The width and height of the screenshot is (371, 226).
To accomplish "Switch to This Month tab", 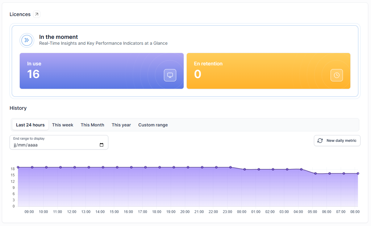I will point(93,125).
